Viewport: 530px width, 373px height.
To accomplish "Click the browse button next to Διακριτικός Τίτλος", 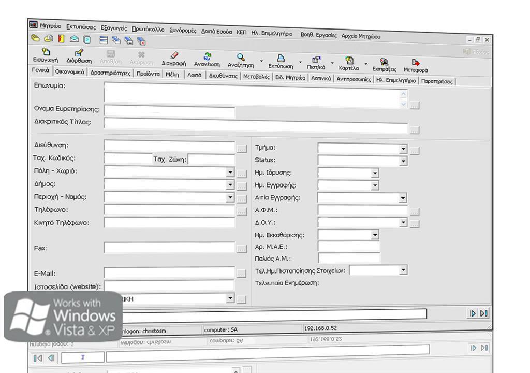I will tap(415, 130).
